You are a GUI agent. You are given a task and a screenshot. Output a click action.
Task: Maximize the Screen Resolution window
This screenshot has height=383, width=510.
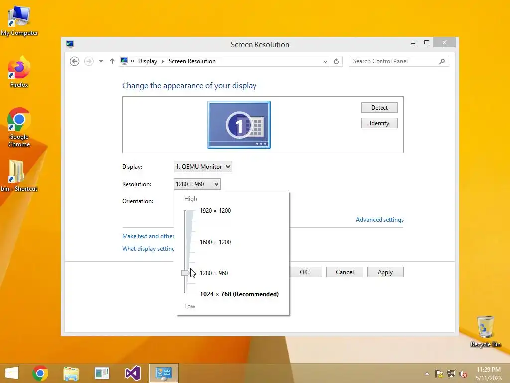coord(427,43)
